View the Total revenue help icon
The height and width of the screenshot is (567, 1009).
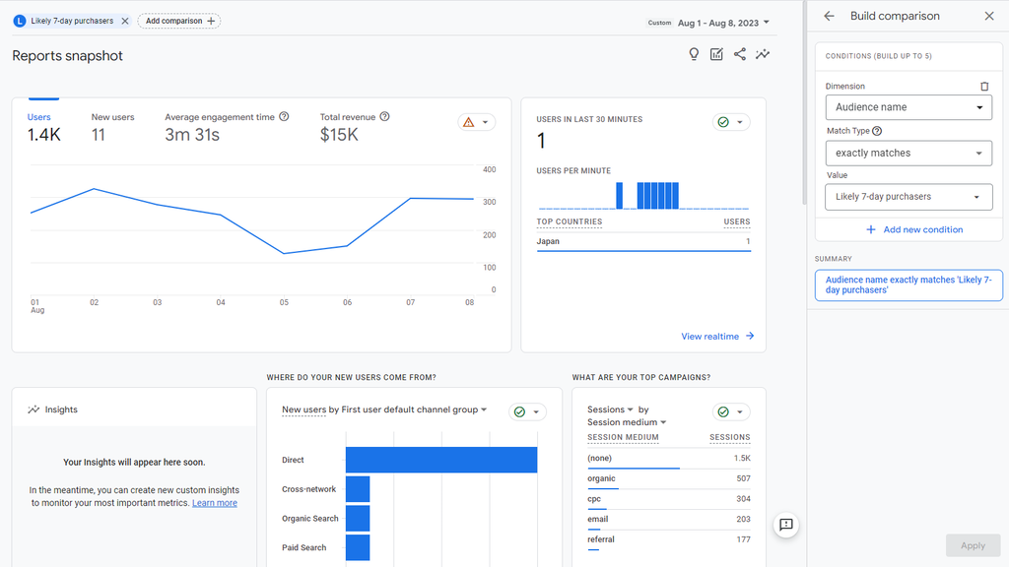click(x=384, y=116)
